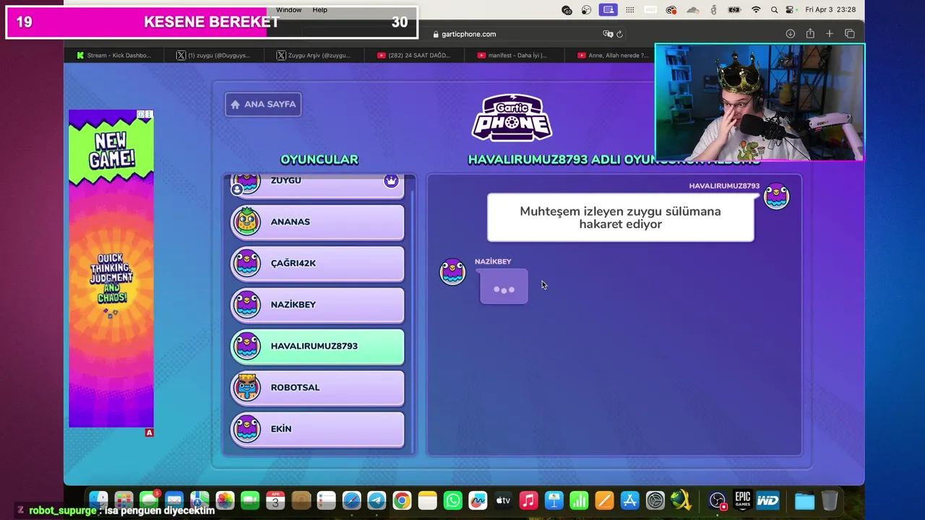This screenshot has height=520, width=925.
Task: Show the tab overview icon
Action: point(850,34)
